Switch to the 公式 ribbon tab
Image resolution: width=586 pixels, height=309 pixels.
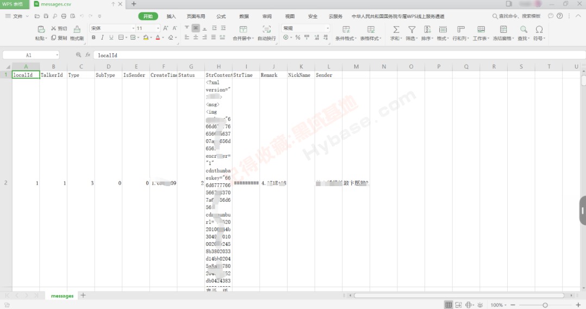[x=221, y=16]
